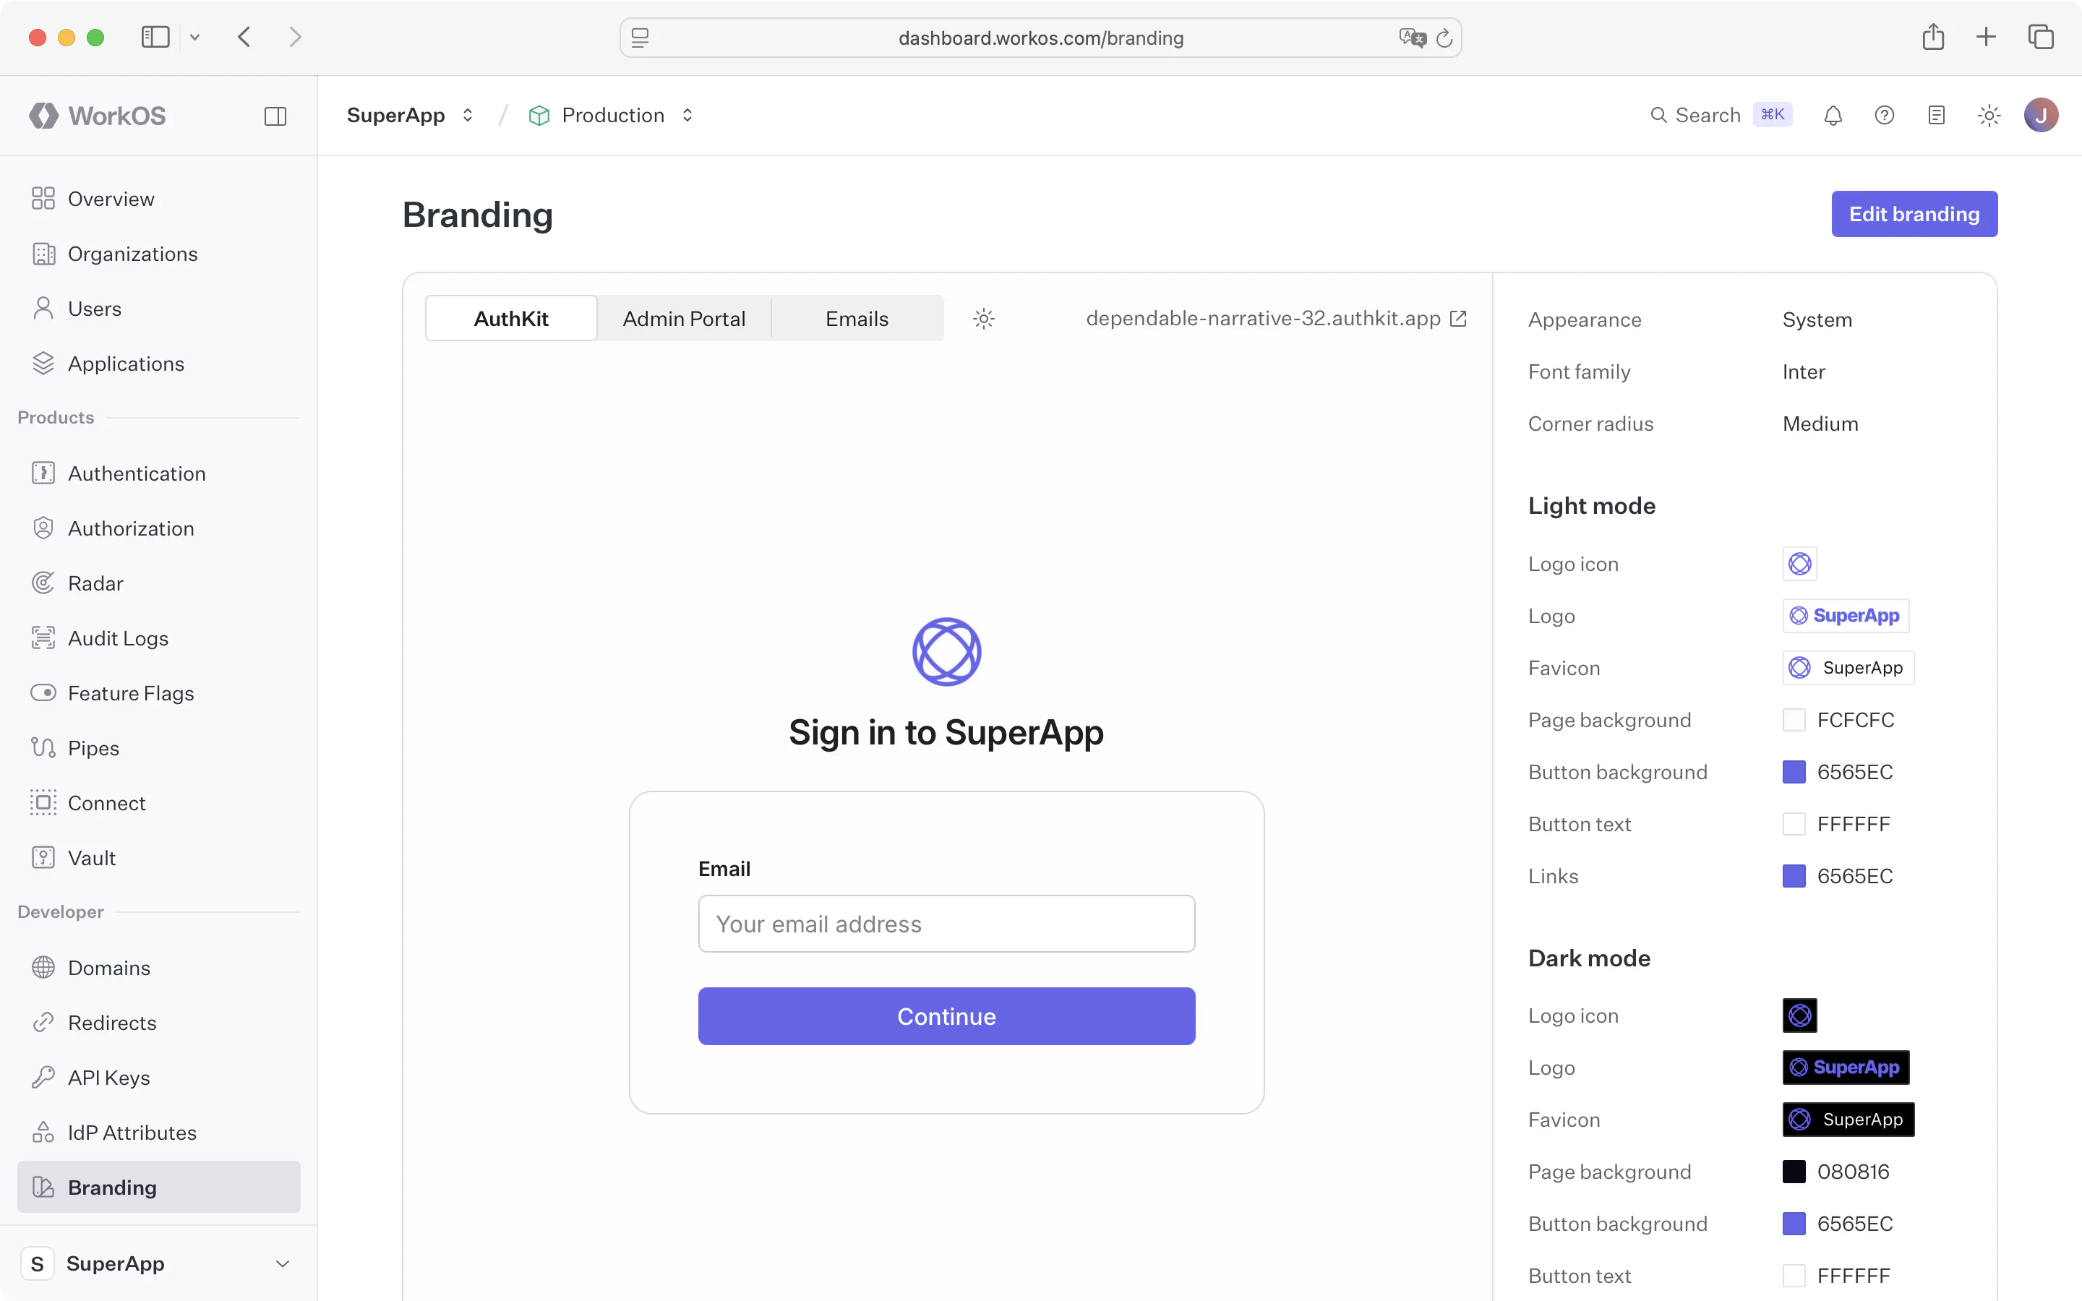Screen dimensions: 2082x1301
Task: Open the user avatar J menu
Action: click(x=2041, y=116)
